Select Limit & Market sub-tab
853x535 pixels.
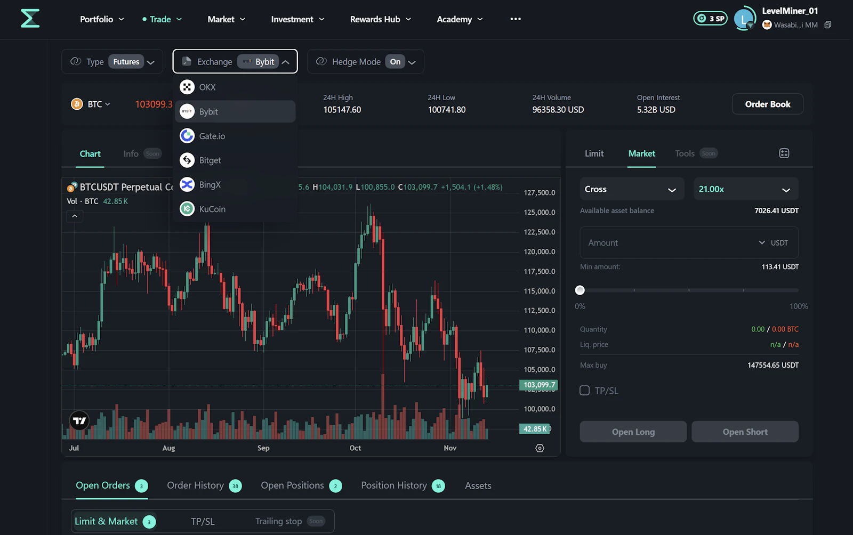coord(115,521)
